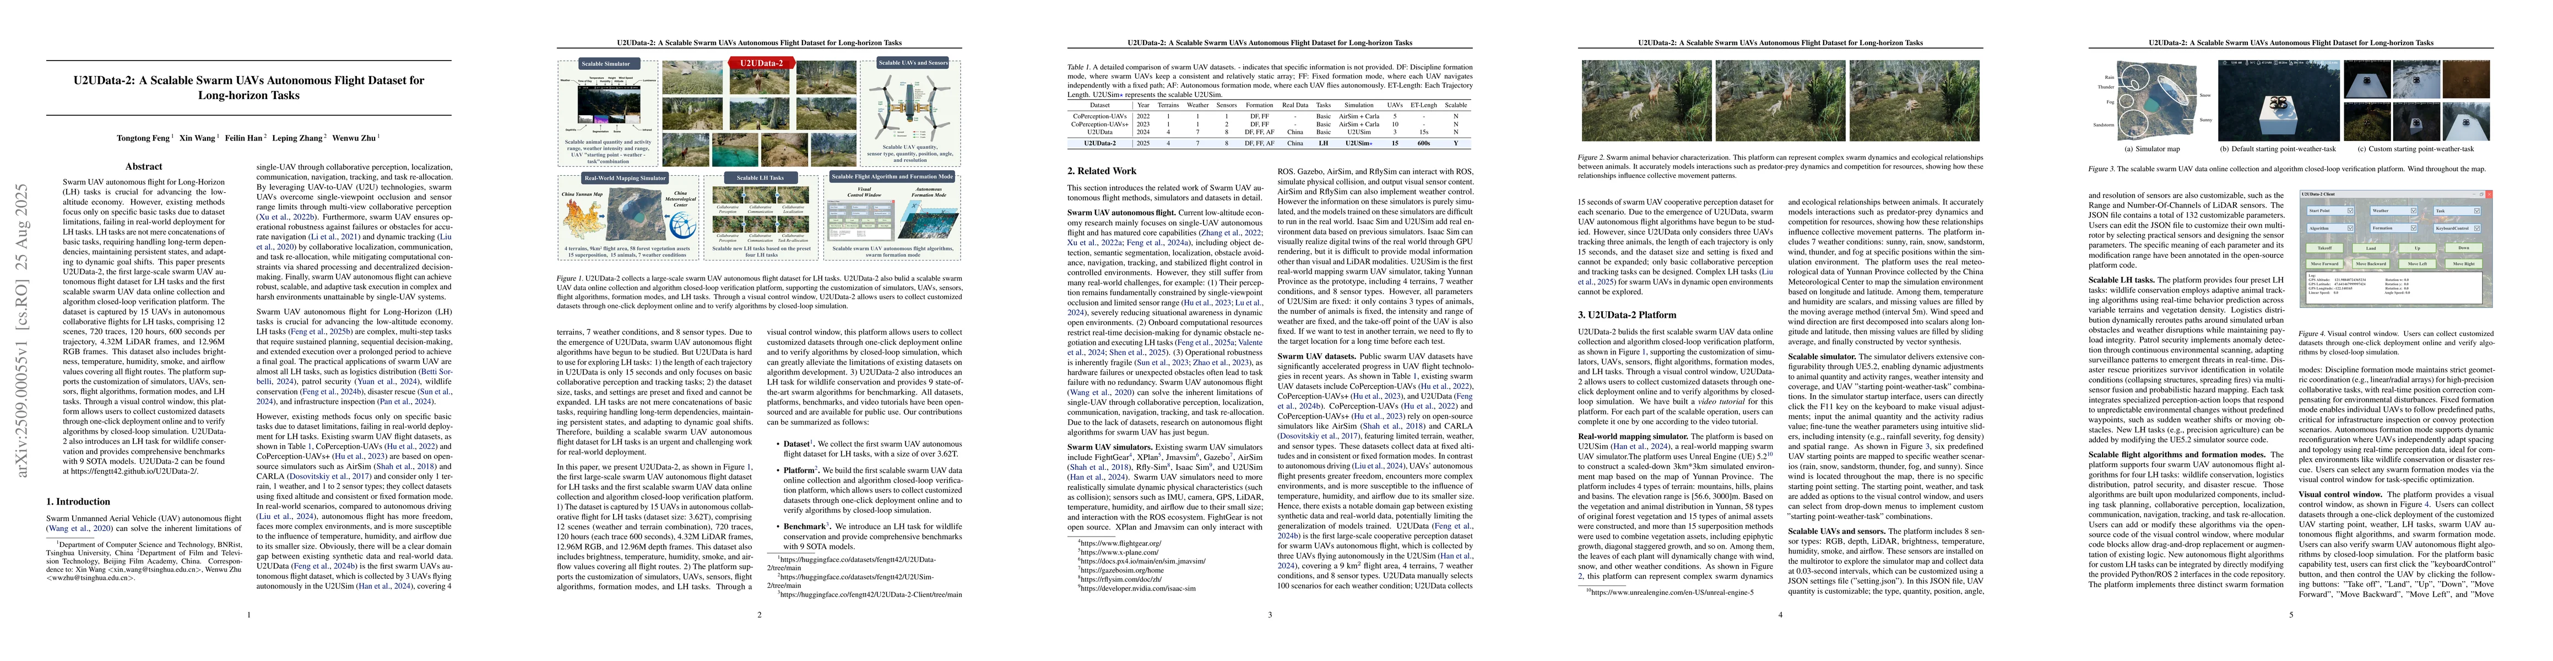Click the Snow ellipse on the simulator map
Image resolution: width=2553 pixels, height=661 pixels.
(x=2173, y=91)
